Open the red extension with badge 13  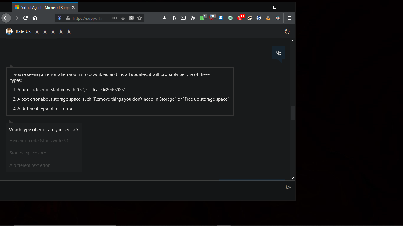(240, 18)
